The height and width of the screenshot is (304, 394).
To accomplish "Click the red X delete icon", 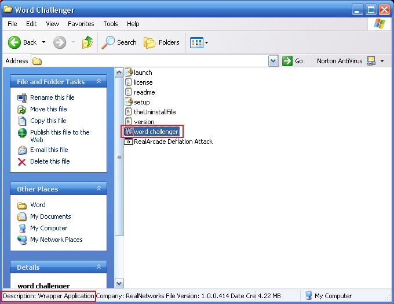I will pos(22,162).
